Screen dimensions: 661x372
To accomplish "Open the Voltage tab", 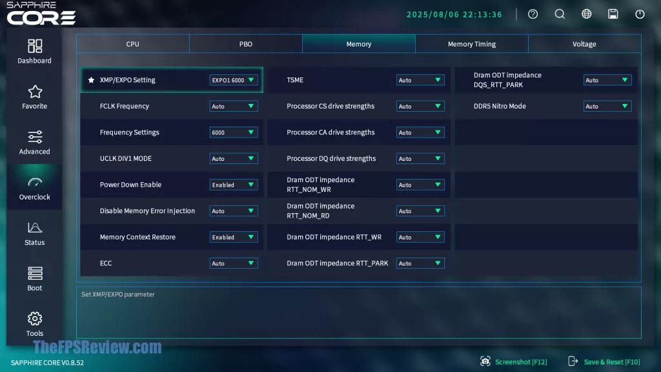I will (x=584, y=44).
